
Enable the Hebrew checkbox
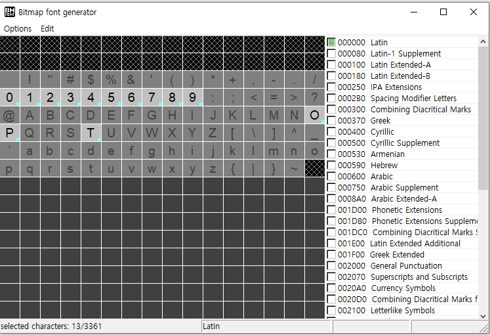[331, 165]
